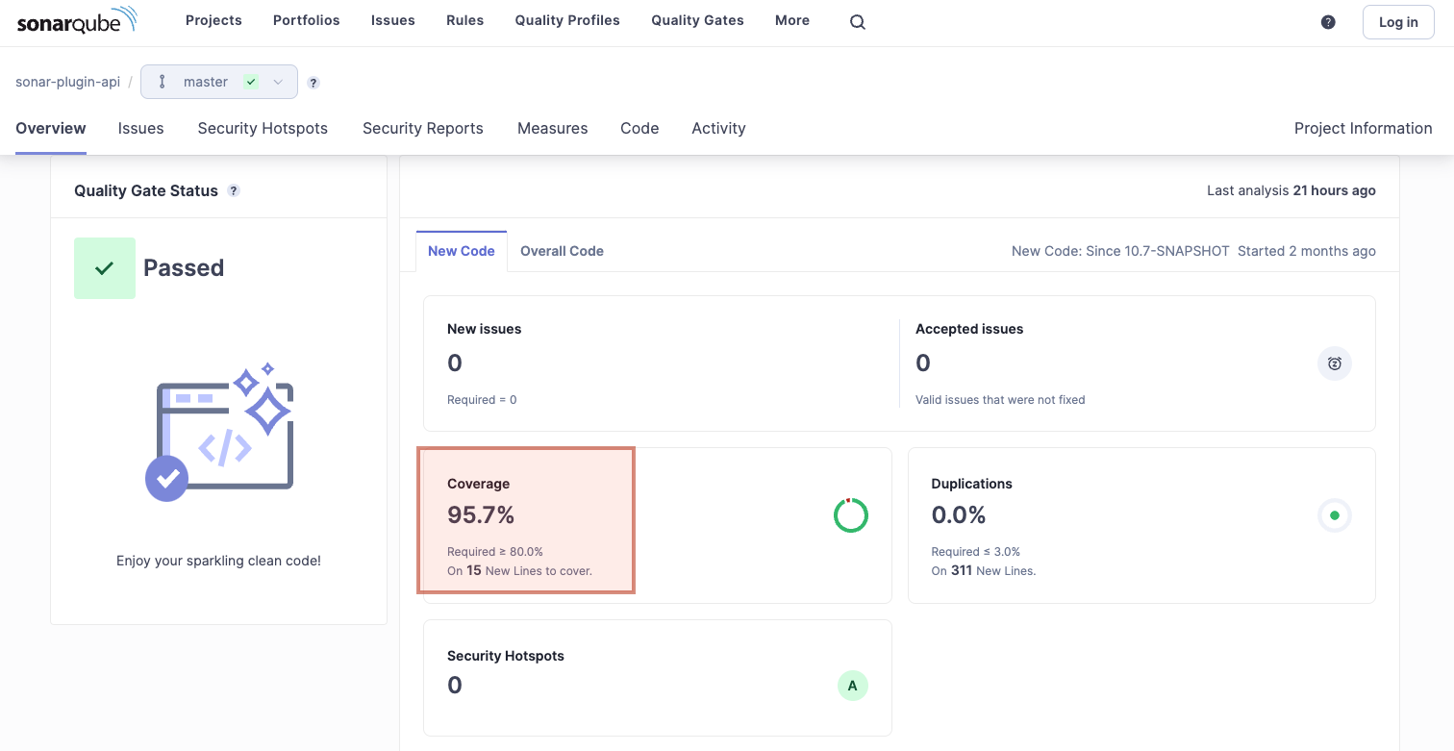The image size is (1454, 751).
Task: Navigate to Quality Profiles
Action: point(566,20)
